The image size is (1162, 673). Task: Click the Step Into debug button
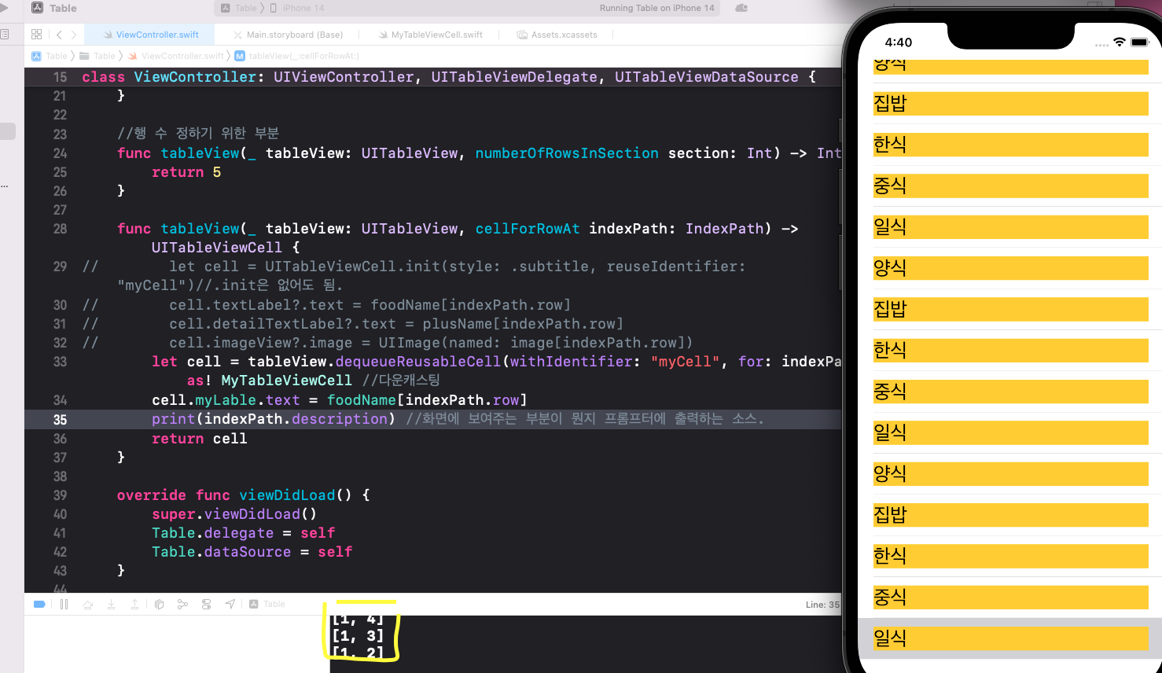[112, 605]
